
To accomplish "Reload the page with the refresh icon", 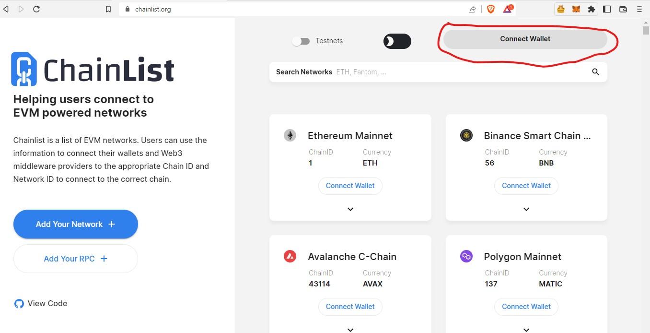I will [x=36, y=9].
